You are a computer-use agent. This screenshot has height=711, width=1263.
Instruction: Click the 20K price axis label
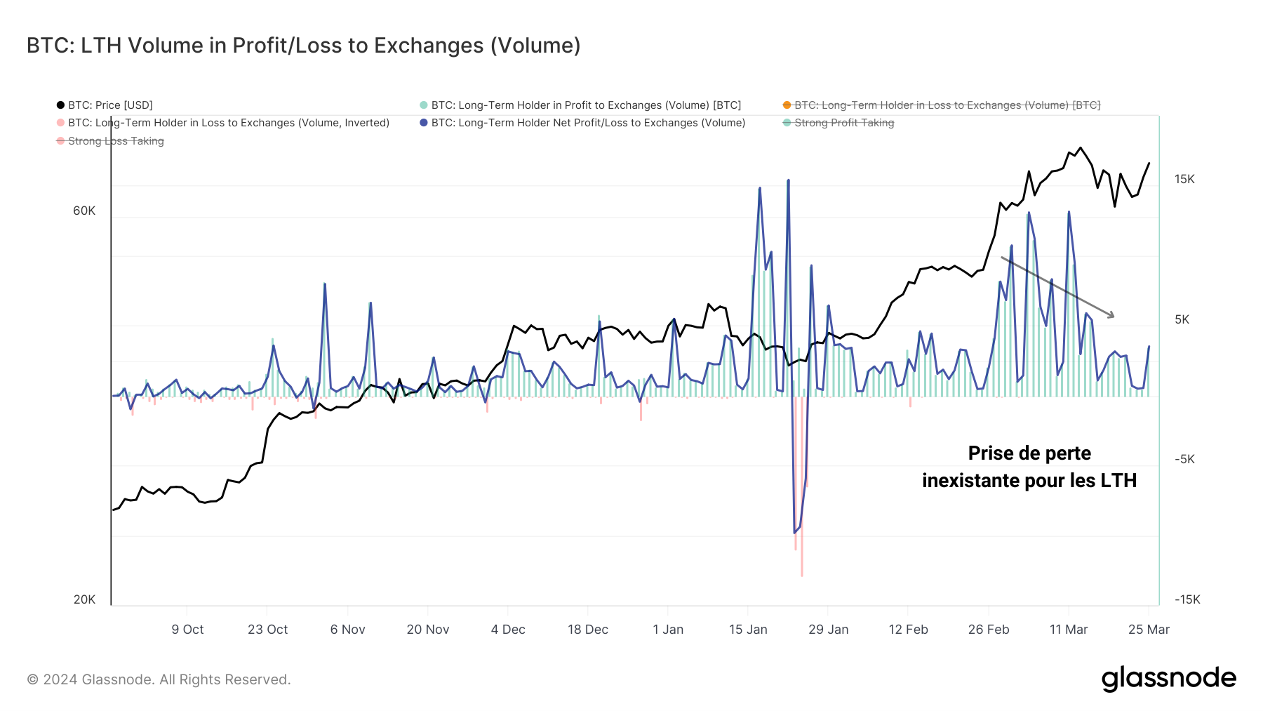84,599
